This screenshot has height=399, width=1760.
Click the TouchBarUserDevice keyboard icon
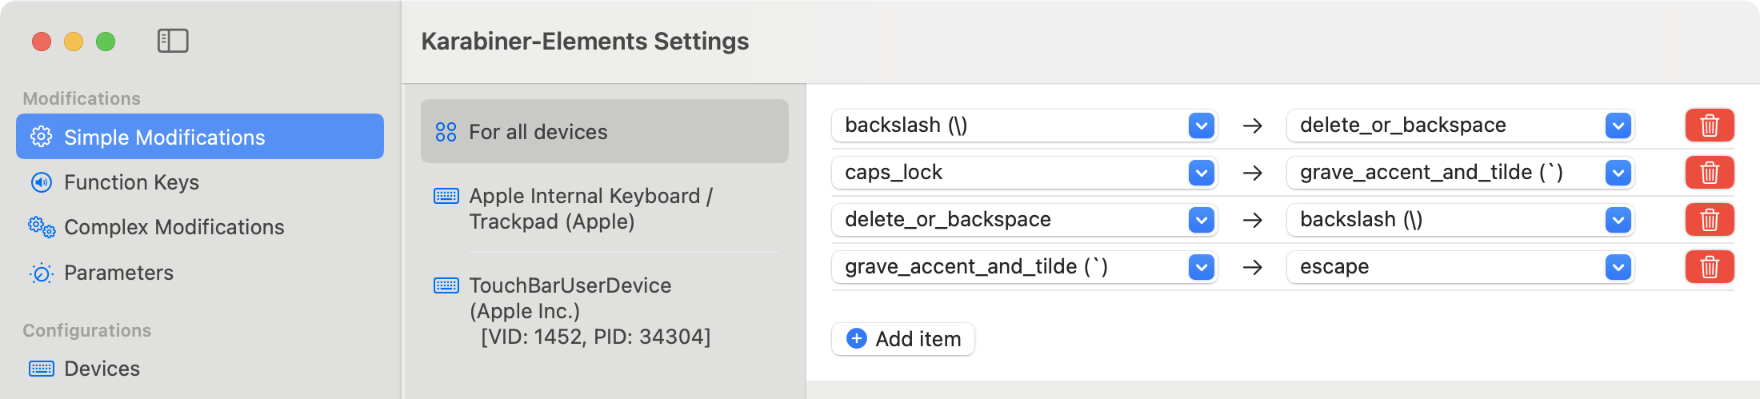pos(446,286)
